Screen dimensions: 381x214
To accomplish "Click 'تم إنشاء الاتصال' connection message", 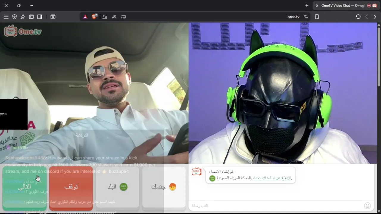I will [x=221, y=171].
